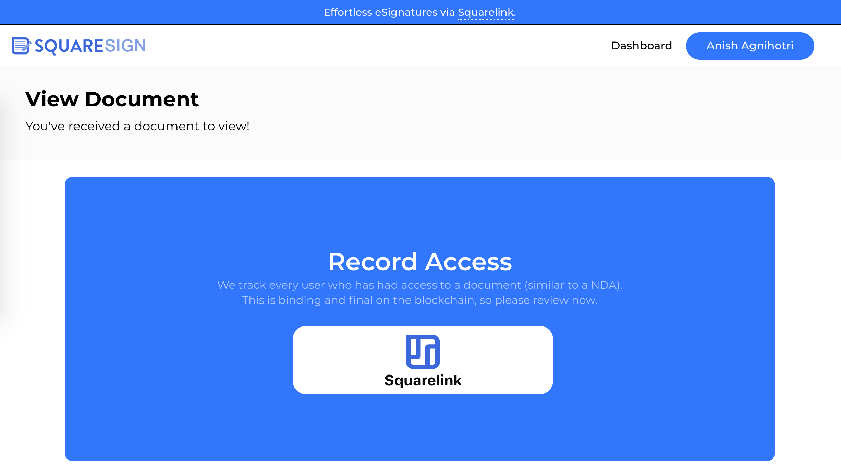Viewport: 841px width, 476px height.
Task: Click the 'We track every user' description line
Action: [x=420, y=285]
